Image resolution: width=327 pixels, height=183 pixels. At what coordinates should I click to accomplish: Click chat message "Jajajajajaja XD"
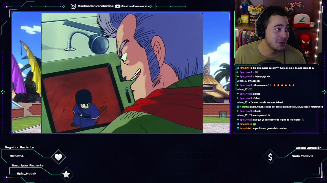pyautogui.click(x=262, y=77)
